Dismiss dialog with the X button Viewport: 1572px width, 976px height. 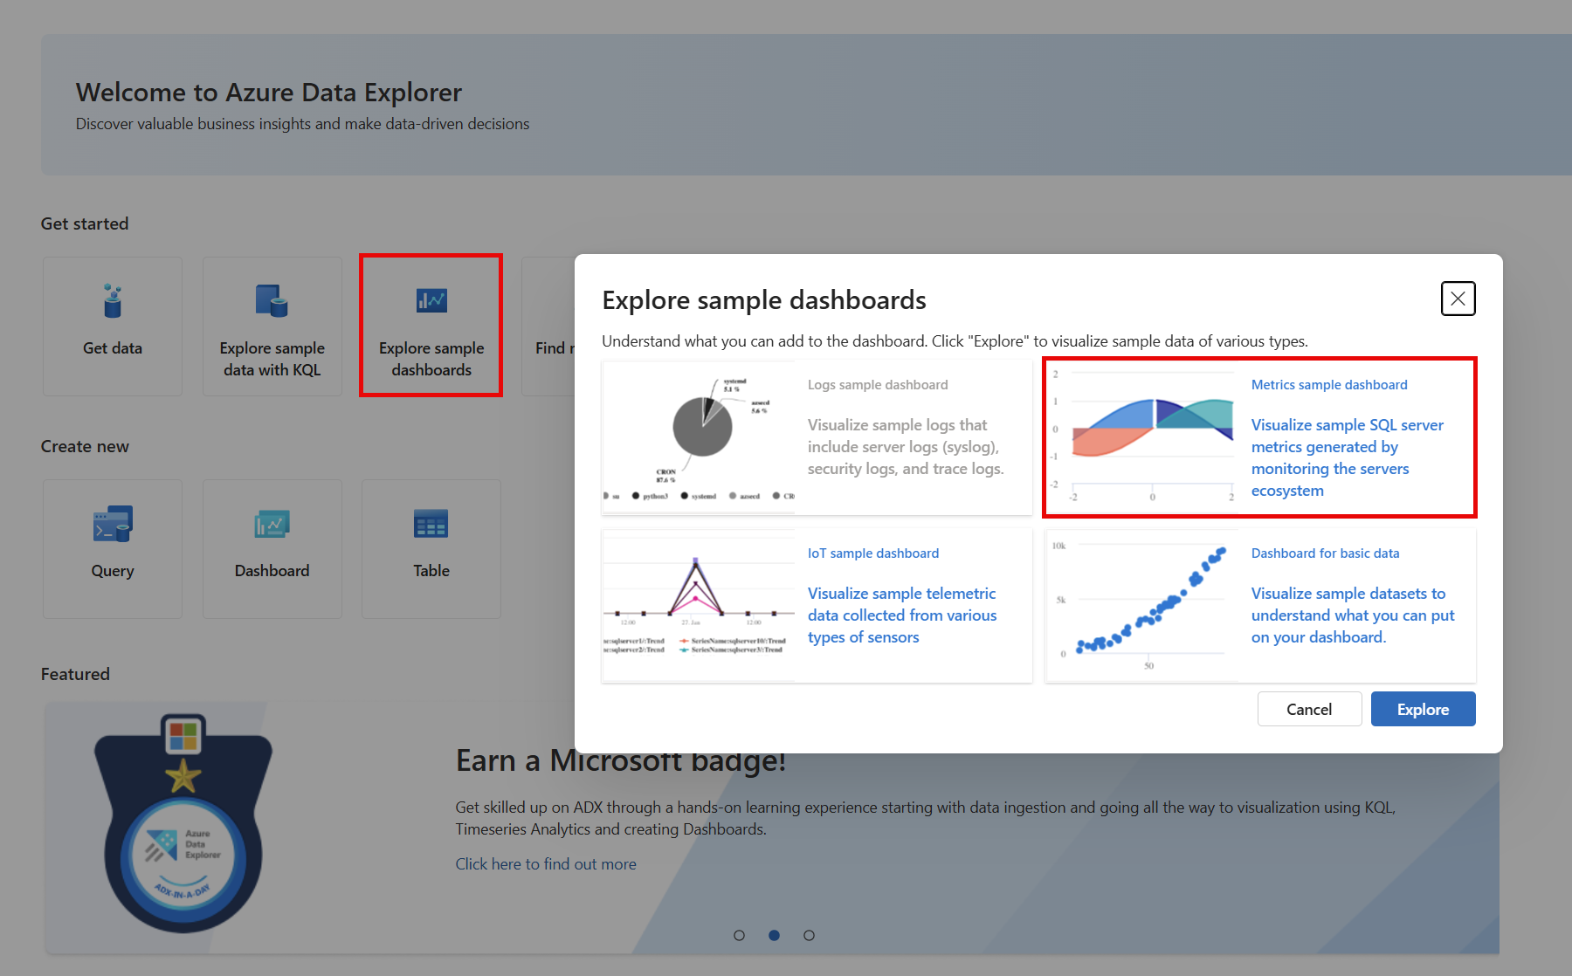click(1457, 299)
